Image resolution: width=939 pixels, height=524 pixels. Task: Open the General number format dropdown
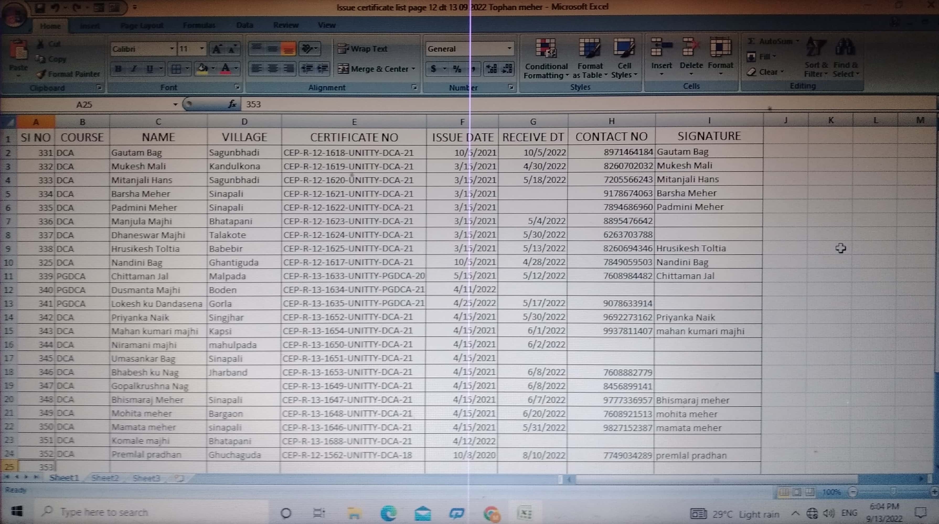point(509,49)
